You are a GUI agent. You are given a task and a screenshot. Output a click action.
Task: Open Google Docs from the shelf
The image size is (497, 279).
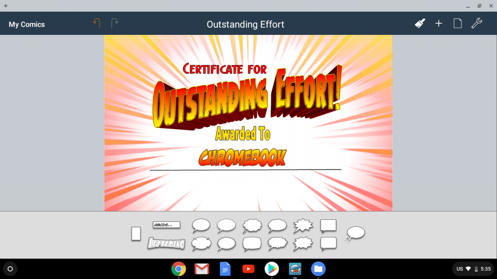click(x=225, y=269)
